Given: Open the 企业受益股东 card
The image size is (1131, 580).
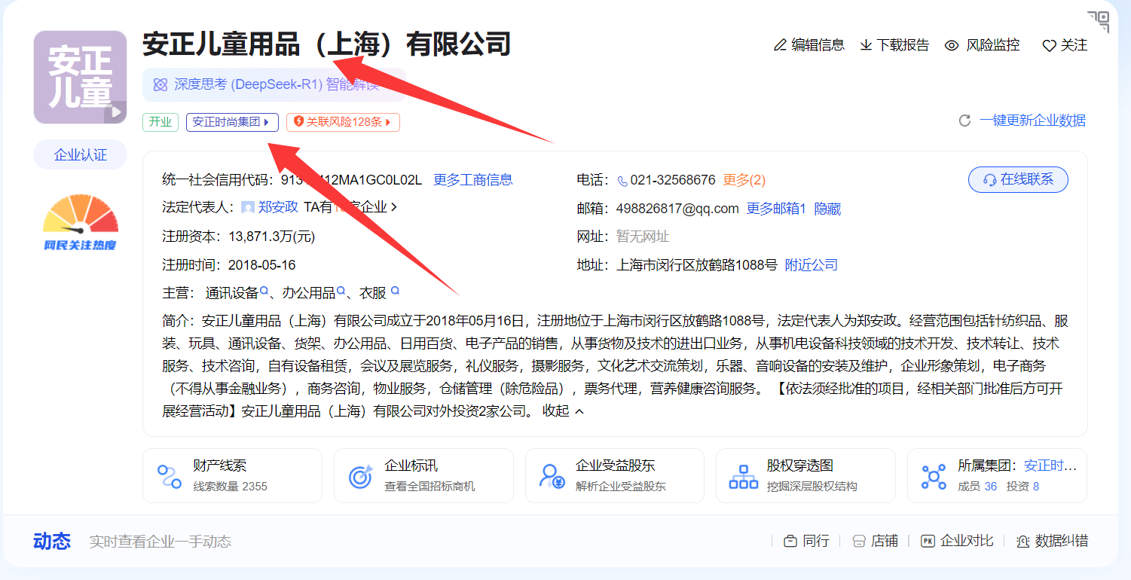Looking at the screenshot, I should [615, 475].
